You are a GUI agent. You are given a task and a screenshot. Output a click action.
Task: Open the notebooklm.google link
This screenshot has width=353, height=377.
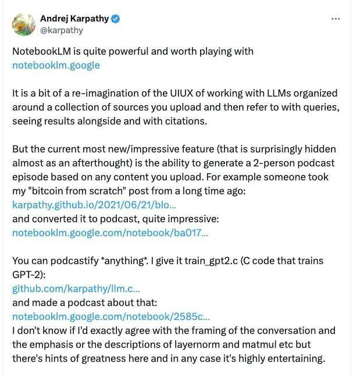56,65
